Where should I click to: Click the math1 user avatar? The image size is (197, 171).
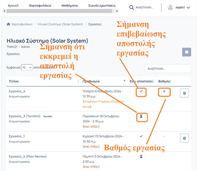pos(171,7)
